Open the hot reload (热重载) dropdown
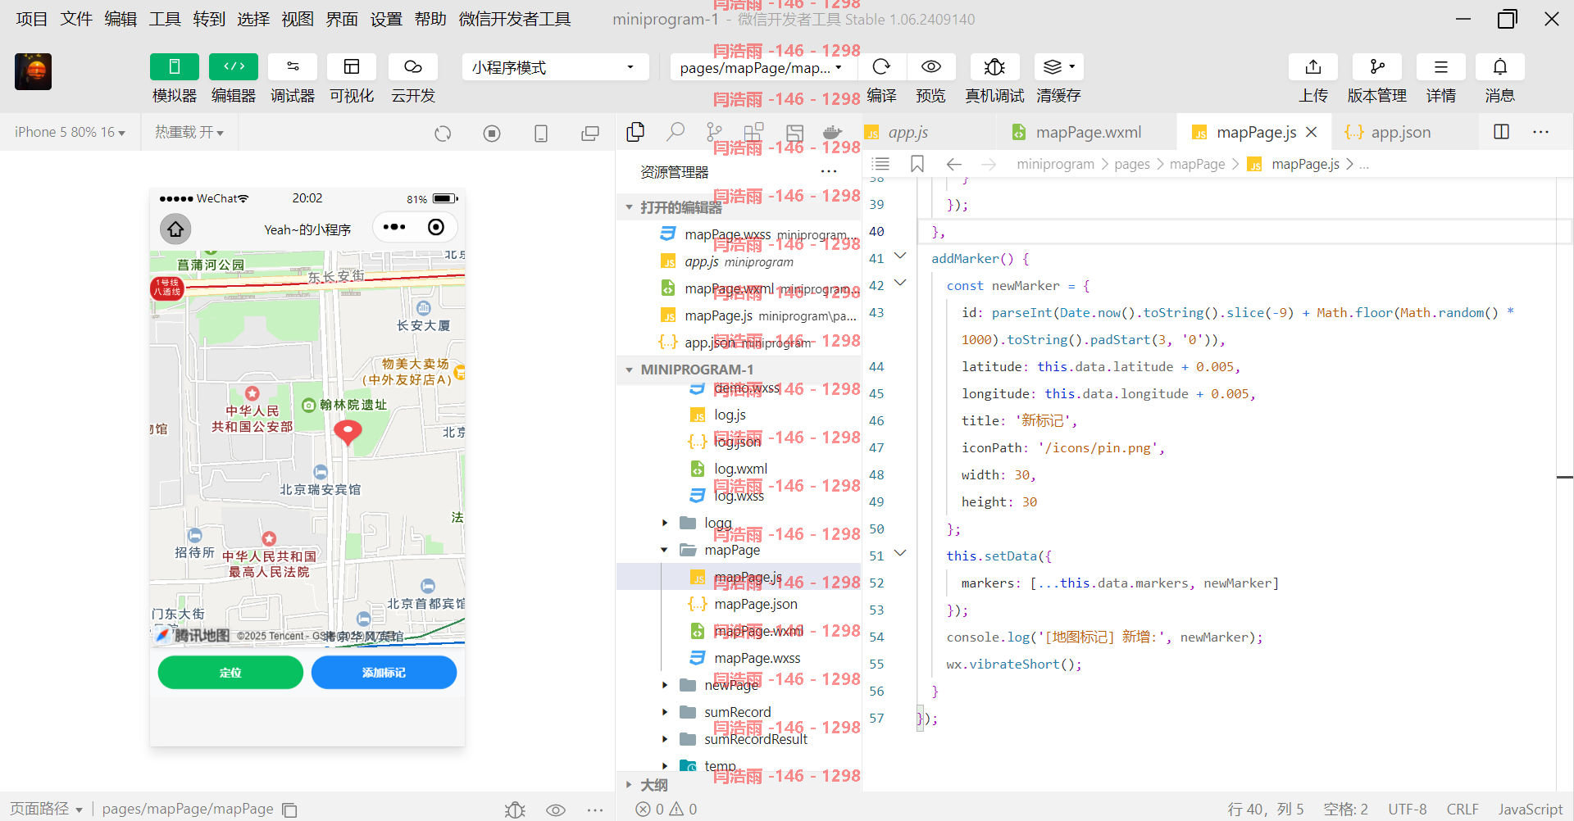The height and width of the screenshot is (821, 1574). (x=189, y=133)
